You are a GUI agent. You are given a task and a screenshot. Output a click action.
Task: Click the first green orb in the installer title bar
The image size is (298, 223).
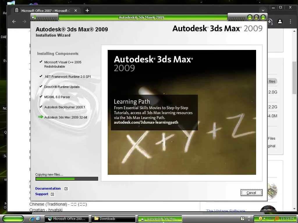pos(250,17)
